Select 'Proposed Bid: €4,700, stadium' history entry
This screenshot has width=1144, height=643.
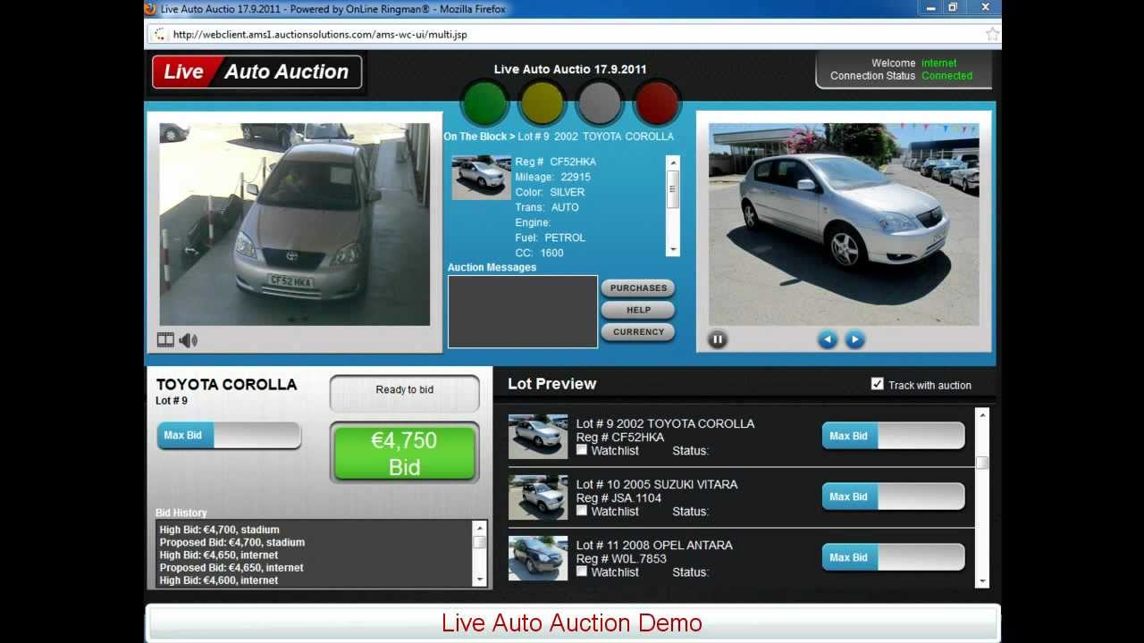tap(232, 542)
